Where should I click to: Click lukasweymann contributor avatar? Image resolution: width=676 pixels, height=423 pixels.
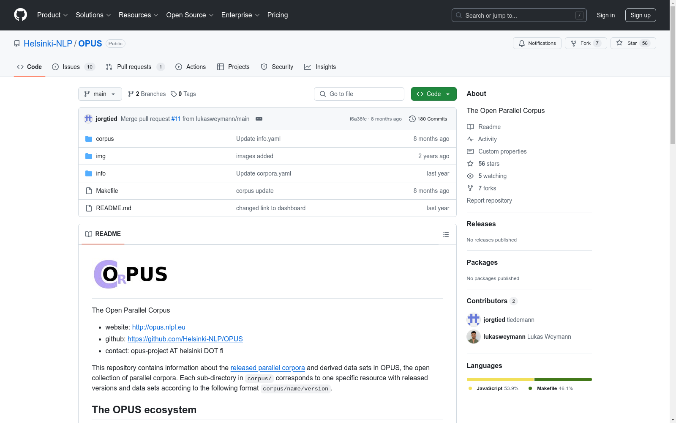(474, 337)
